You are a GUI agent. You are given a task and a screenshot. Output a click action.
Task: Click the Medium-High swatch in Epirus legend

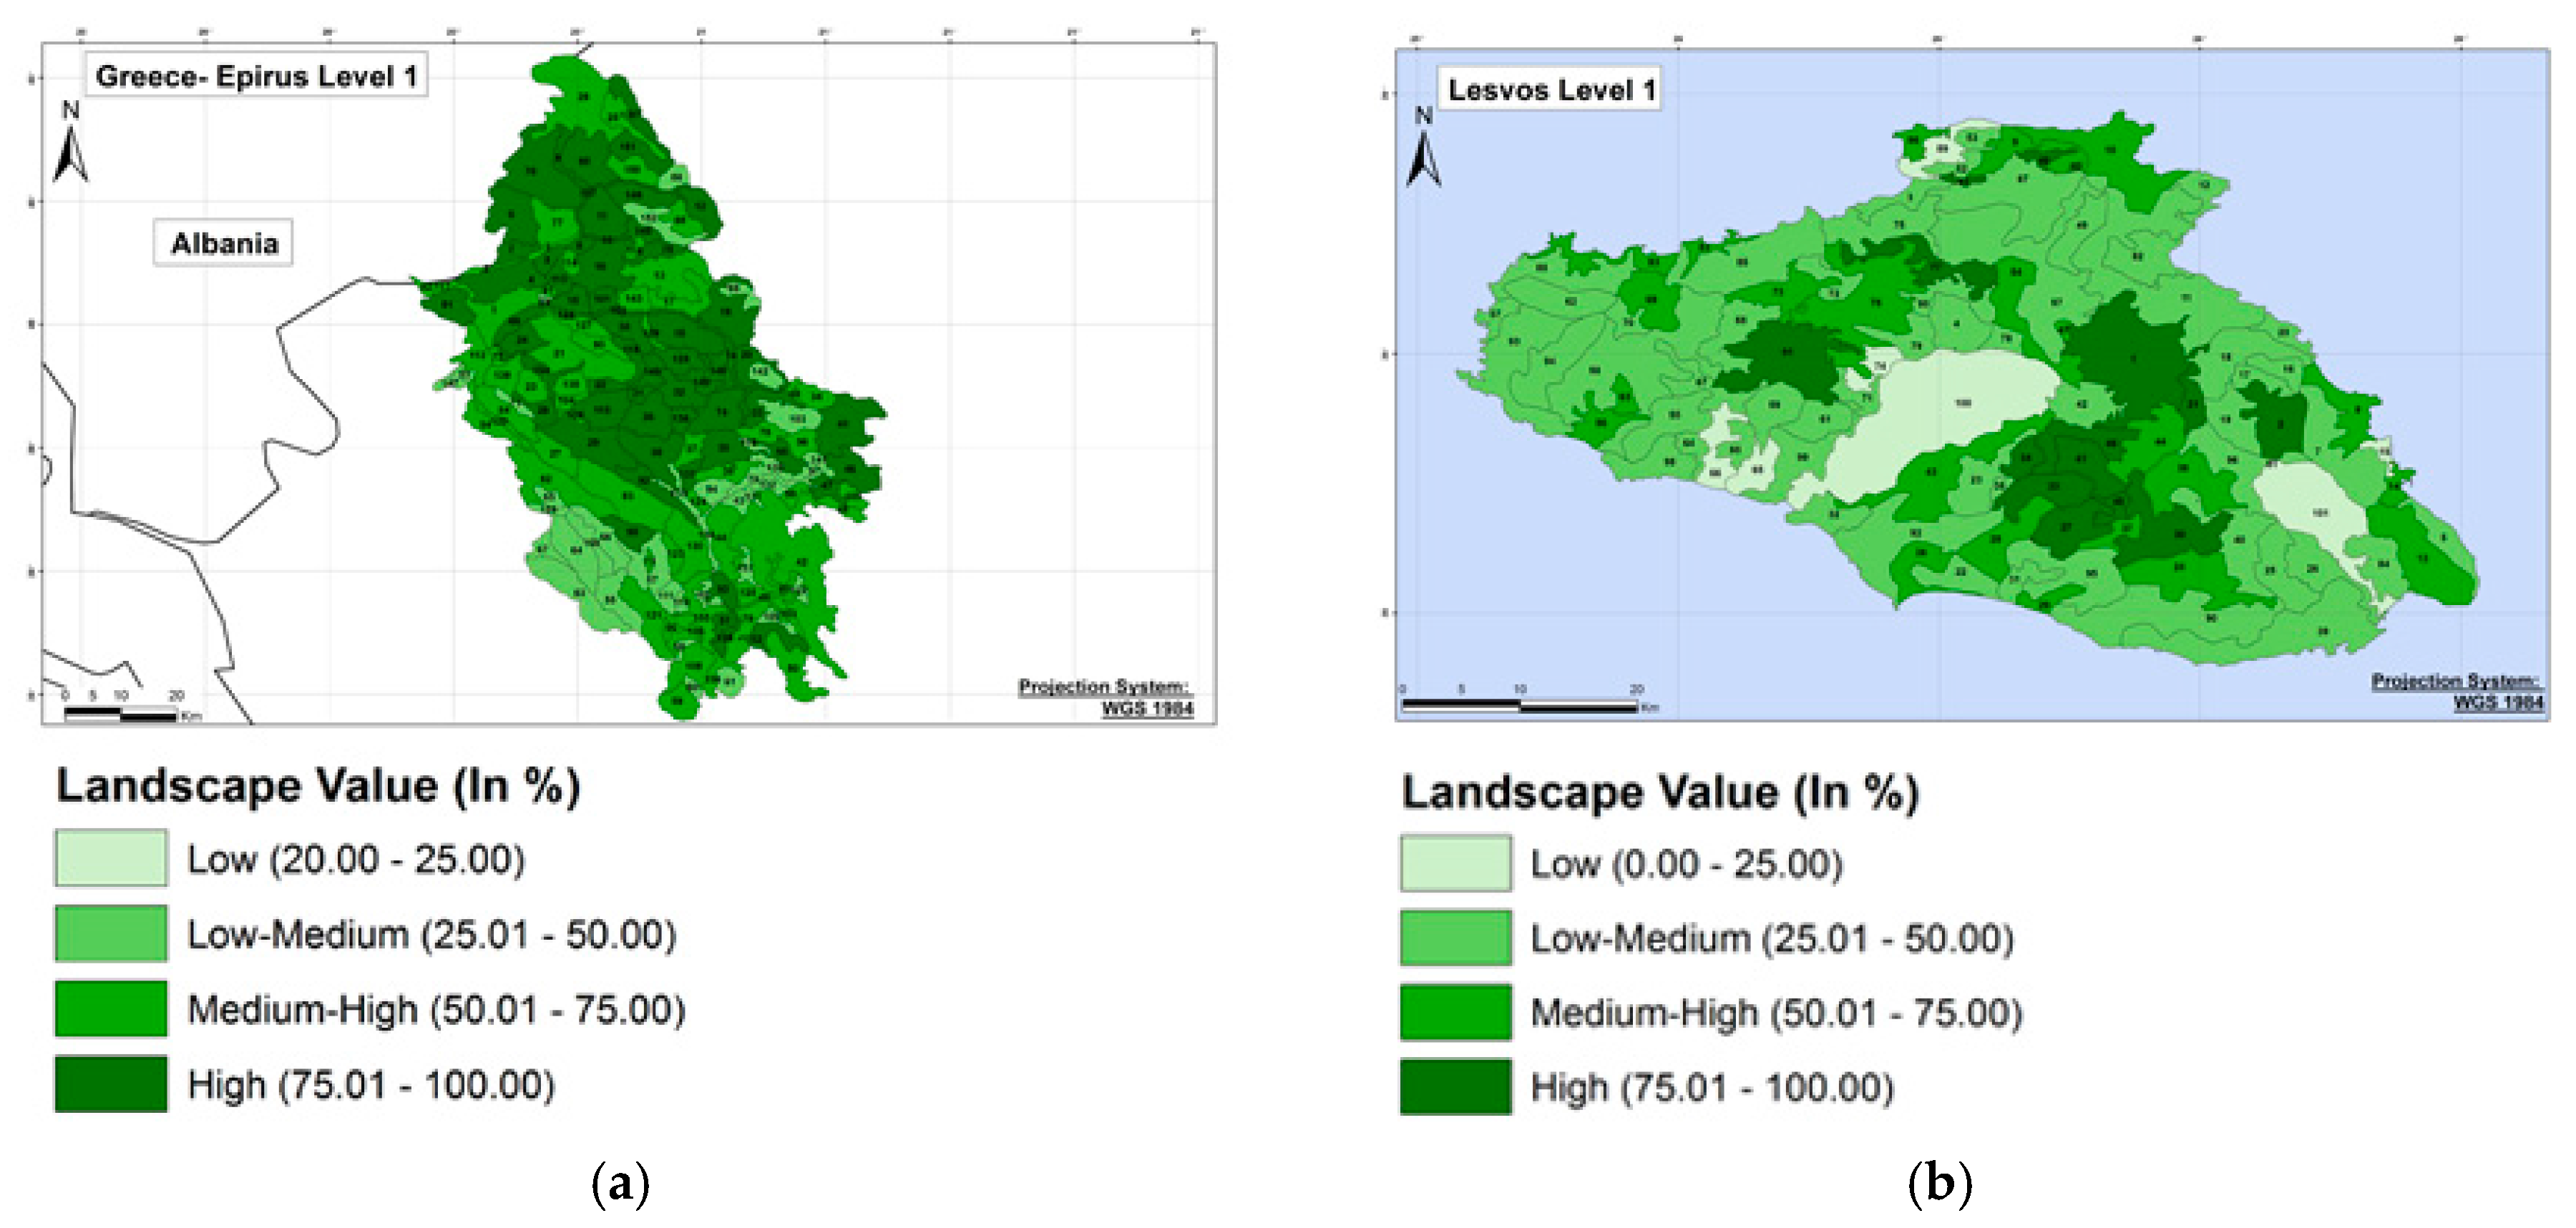tap(111, 1009)
